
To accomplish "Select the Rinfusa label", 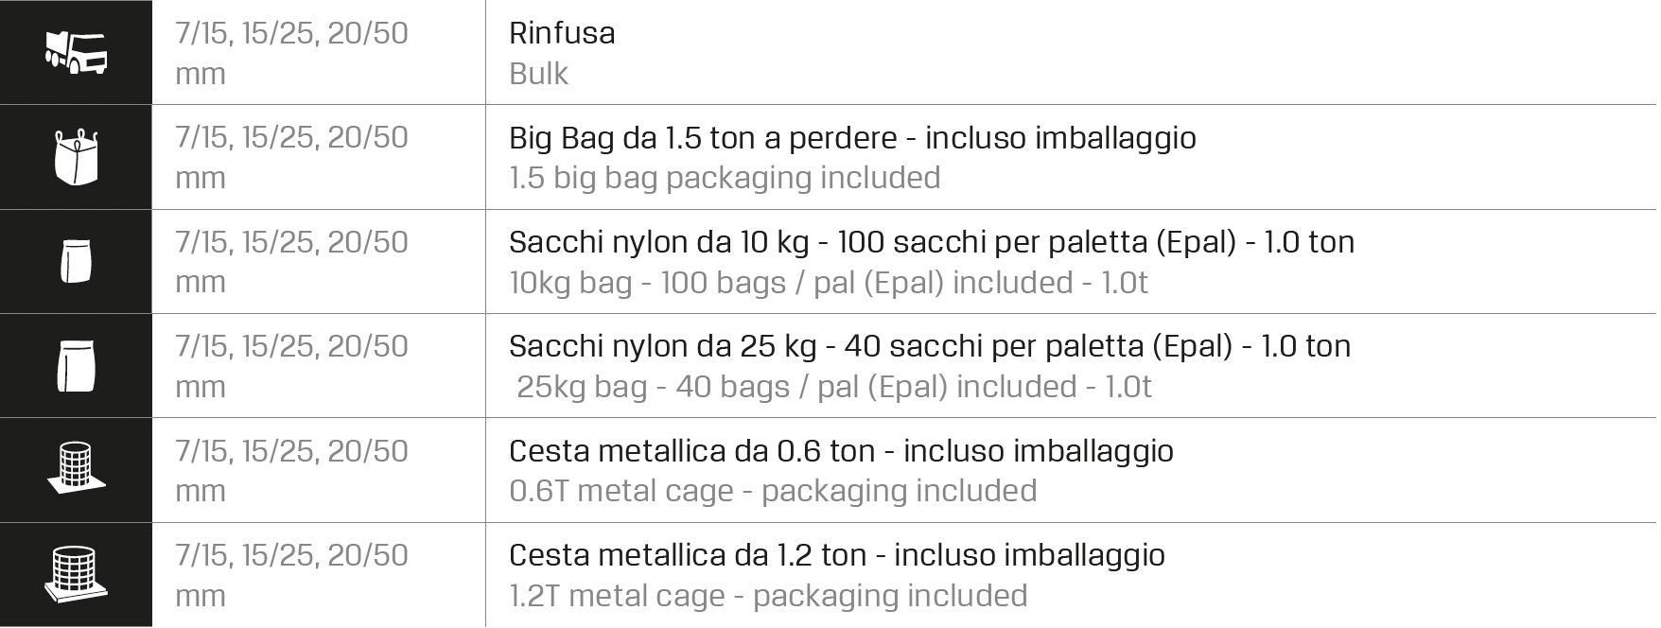I will [562, 33].
